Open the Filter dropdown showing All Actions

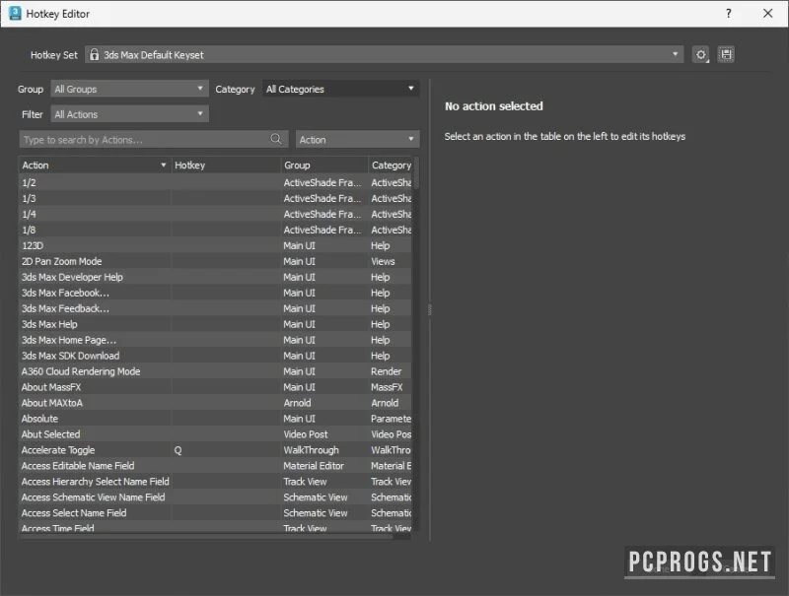[129, 114]
